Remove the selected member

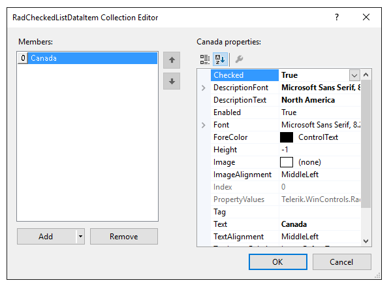tap(124, 236)
